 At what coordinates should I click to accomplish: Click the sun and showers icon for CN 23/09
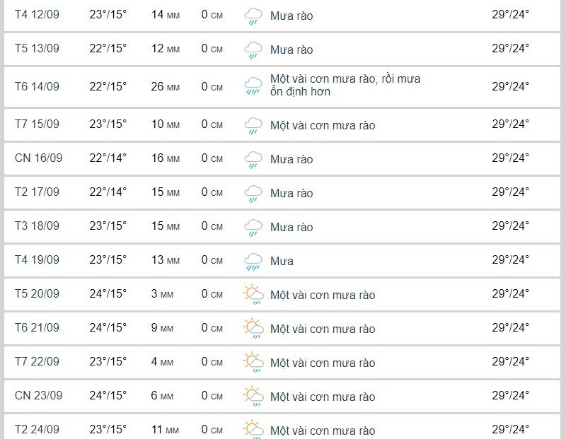point(253,397)
